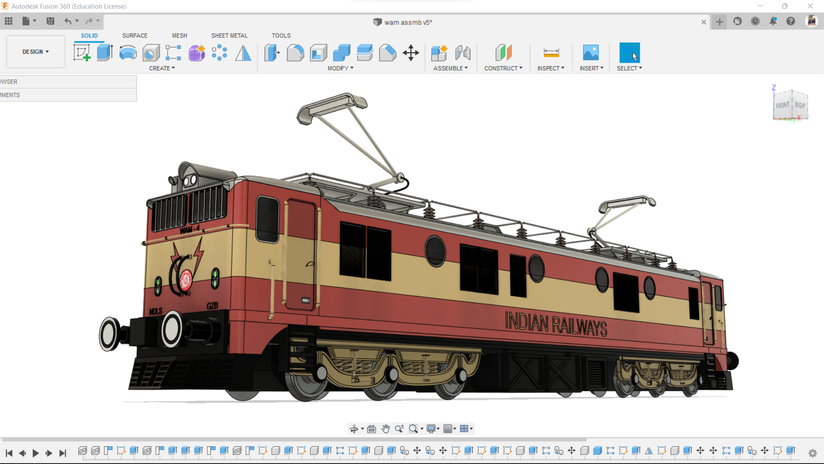The width and height of the screenshot is (824, 464).
Task: Pick the Combine tool
Action: click(342, 53)
